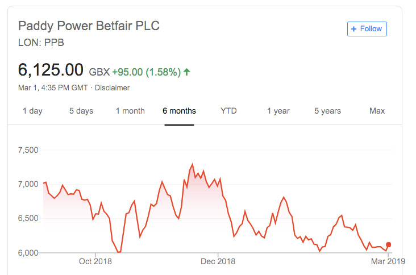Click the 6,125.00 price value
The width and height of the screenshot is (416, 275).
coord(51,70)
